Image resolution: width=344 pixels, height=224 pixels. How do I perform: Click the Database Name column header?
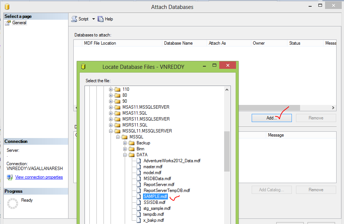click(184, 43)
